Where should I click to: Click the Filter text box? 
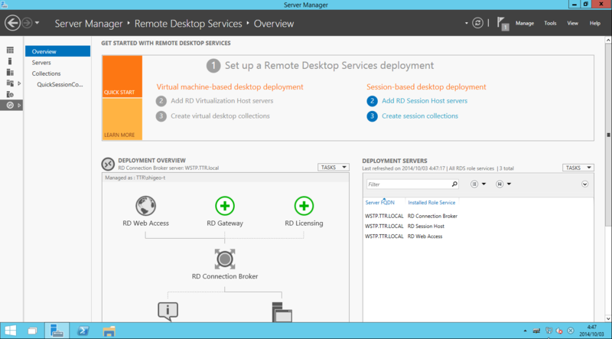[x=409, y=184]
